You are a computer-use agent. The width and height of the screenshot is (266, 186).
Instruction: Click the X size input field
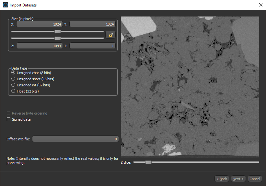tap(40, 24)
